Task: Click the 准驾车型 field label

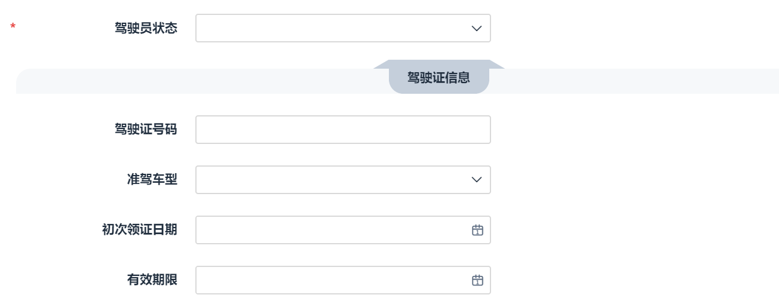Action: (154, 180)
